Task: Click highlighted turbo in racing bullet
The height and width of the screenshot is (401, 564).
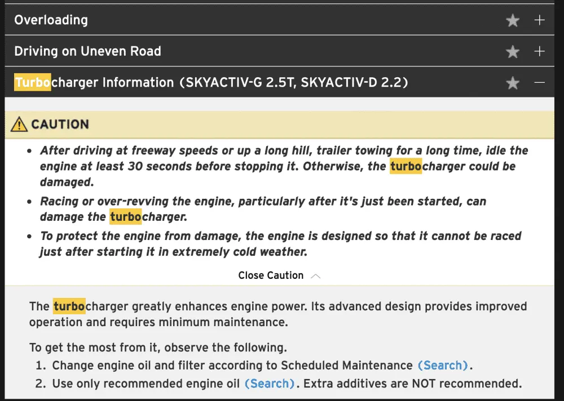Action: pyautogui.click(x=126, y=217)
